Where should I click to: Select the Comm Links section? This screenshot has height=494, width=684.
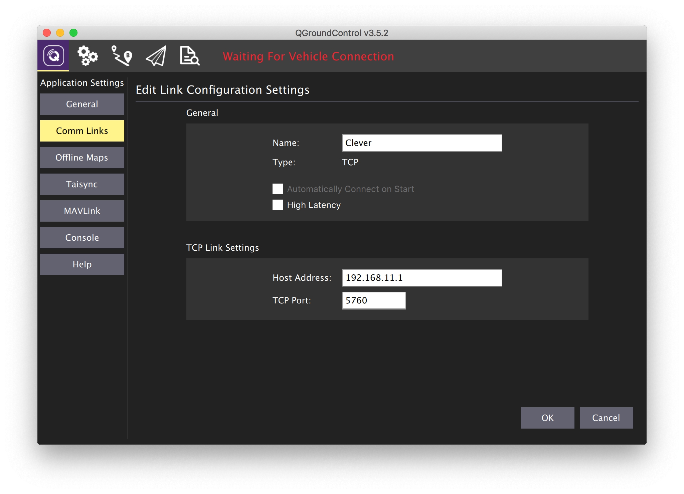[82, 131]
